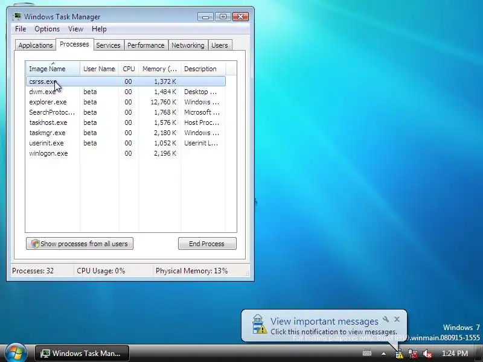Image resolution: width=483 pixels, height=362 pixels.
Task: Click the View important messages notification title
Action: point(324,322)
